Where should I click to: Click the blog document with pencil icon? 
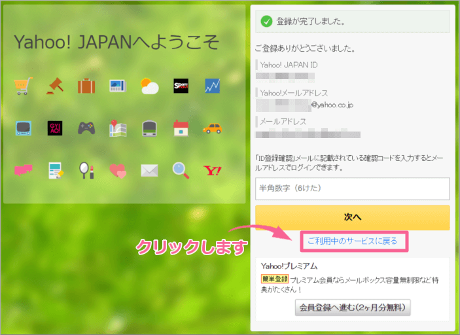tap(56, 170)
